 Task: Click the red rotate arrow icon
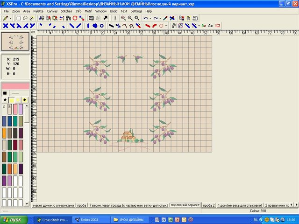point(75,18)
